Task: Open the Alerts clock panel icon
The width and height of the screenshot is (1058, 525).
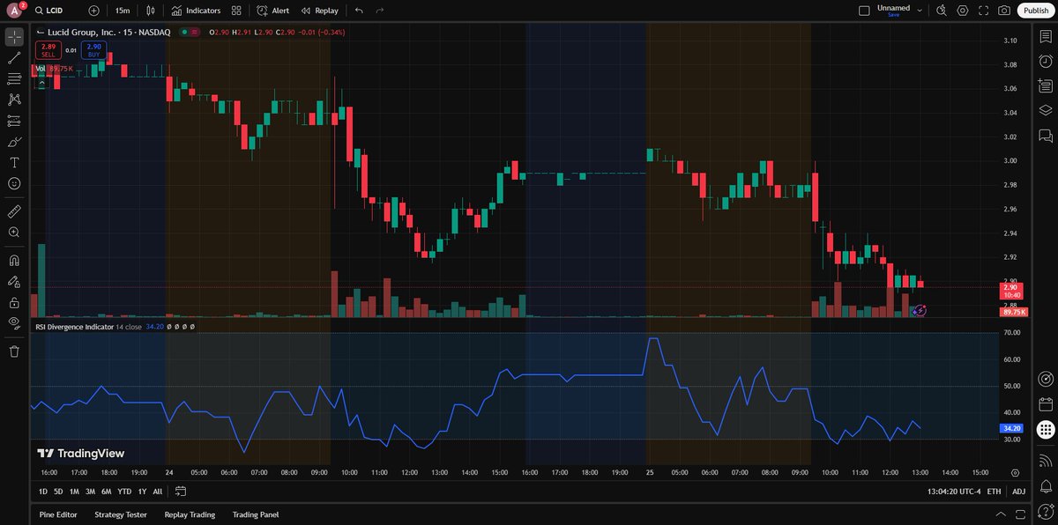Action: click(1046, 62)
